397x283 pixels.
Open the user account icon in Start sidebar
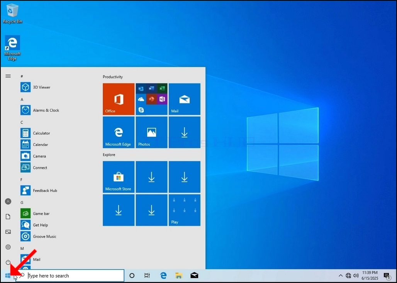[8, 202]
